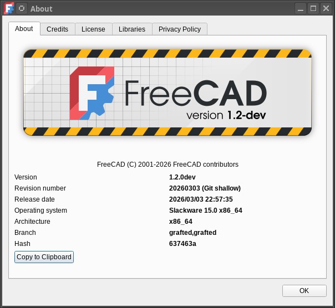
Task: Click the FreeCAD icon in the title bar
Action: pos(9,8)
